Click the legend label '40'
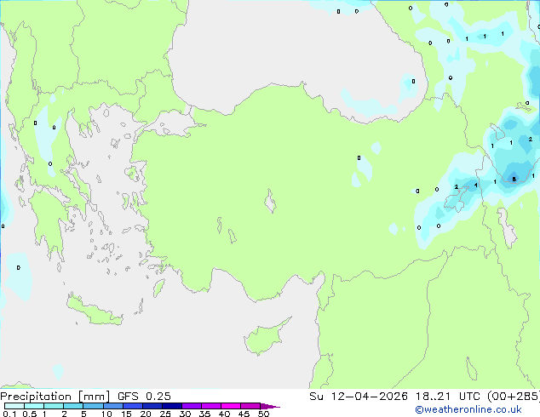This screenshot has height=417, width=540. 225,414
